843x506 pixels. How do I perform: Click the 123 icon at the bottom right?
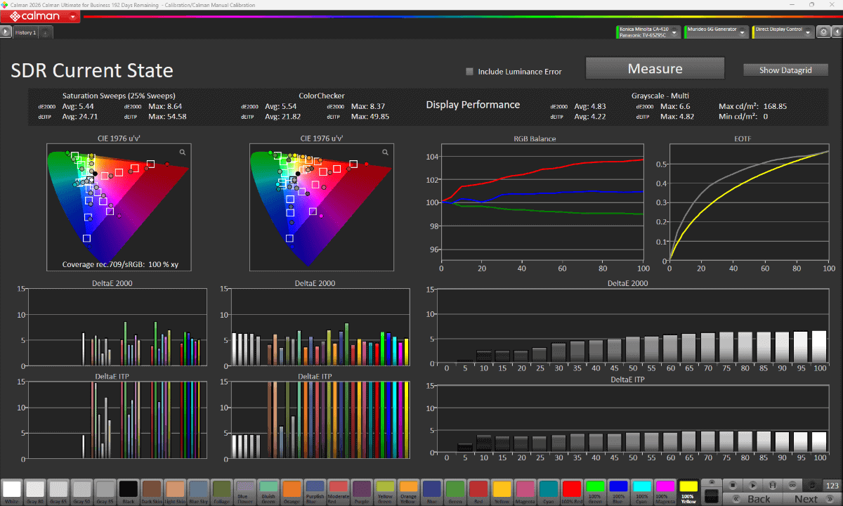(x=832, y=485)
